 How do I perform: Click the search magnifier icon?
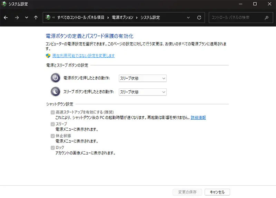coord(267,18)
